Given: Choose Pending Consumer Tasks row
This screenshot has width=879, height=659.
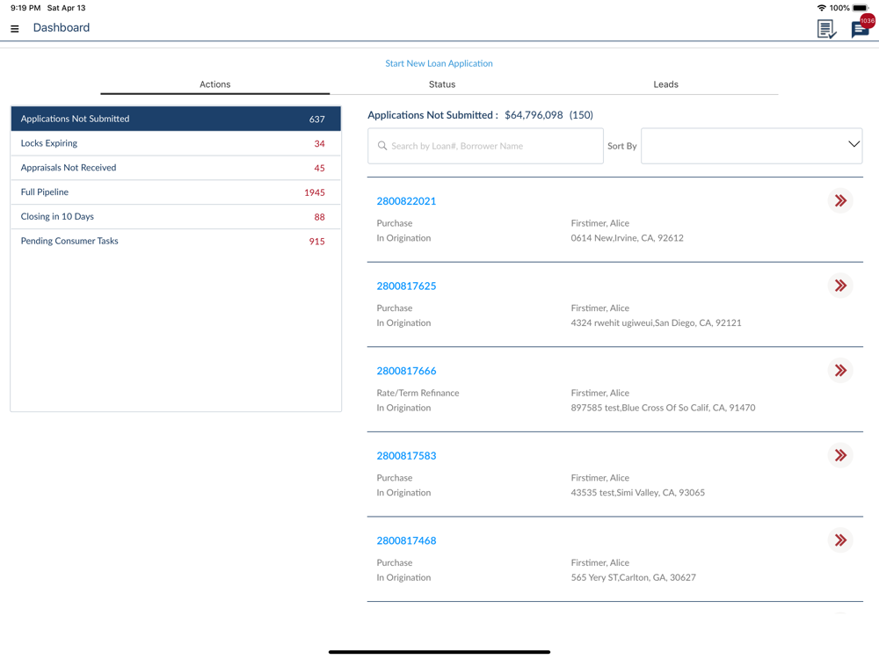Looking at the screenshot, I should (175, 241).
